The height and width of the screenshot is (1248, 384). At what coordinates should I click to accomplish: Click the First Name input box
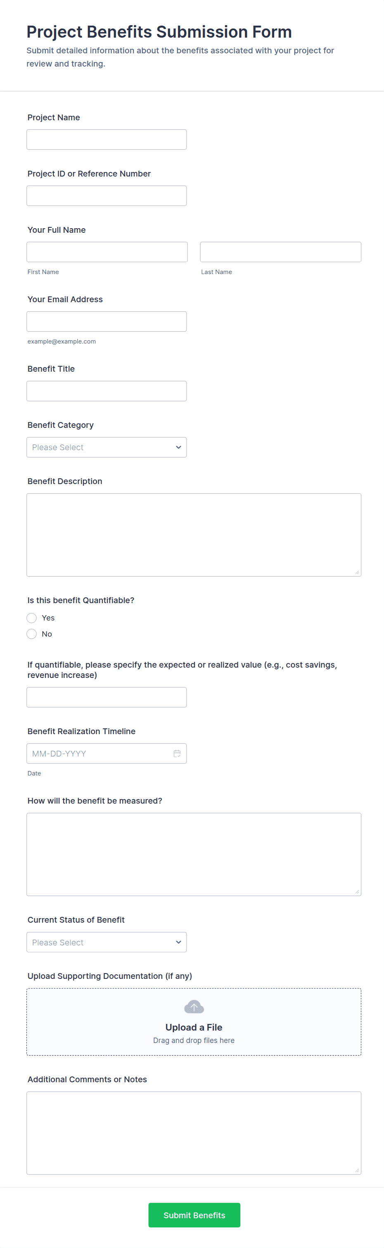(107, 252)
